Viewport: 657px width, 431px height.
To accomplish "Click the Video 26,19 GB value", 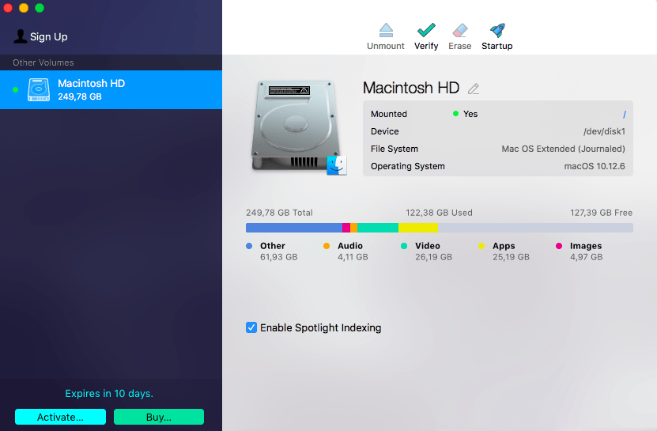I will (x=434, y=257).
